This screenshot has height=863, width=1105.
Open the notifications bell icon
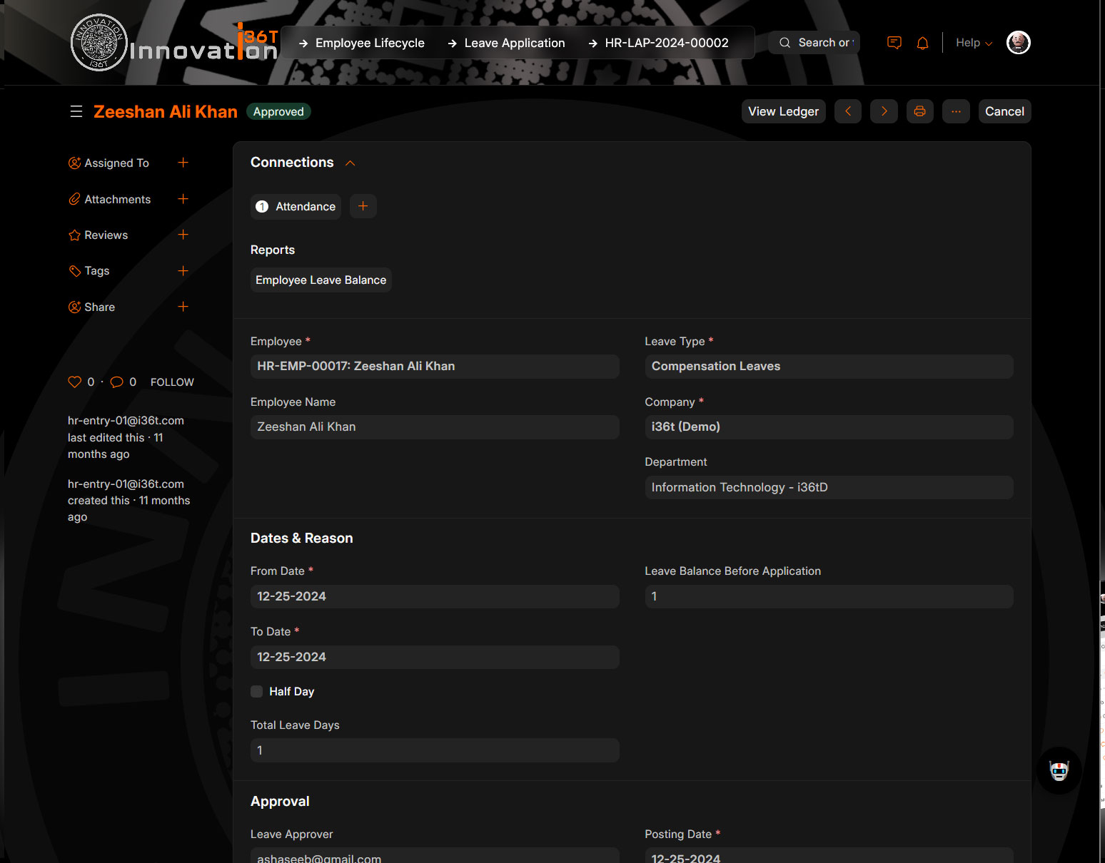[x=922, y=43]
